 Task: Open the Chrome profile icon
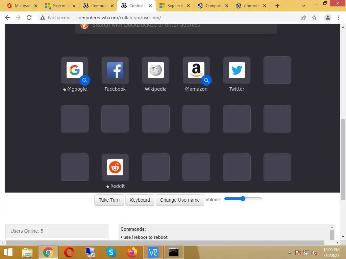tap(328, 18)
